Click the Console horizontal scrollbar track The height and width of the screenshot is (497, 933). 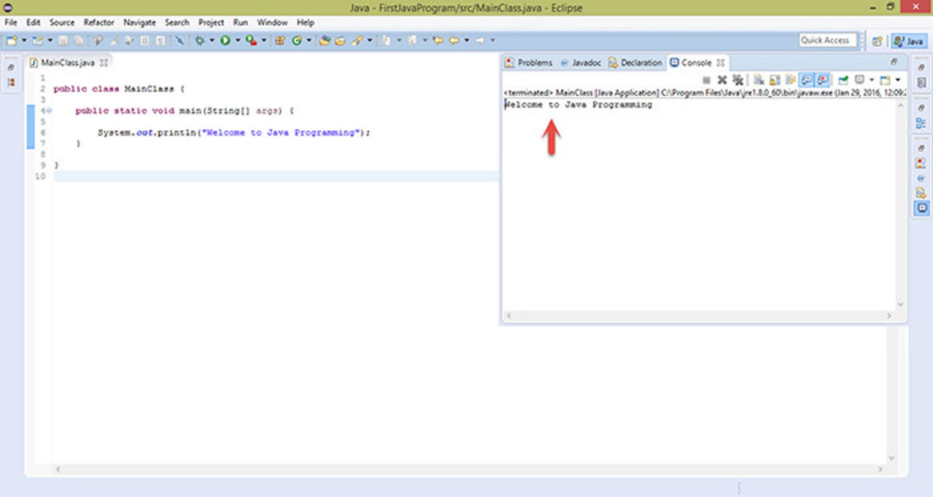[x=699, y=316]
